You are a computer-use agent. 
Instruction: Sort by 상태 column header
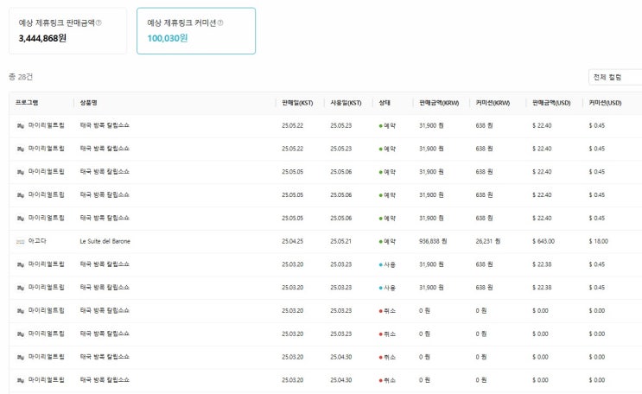click(x=385, y=103)
